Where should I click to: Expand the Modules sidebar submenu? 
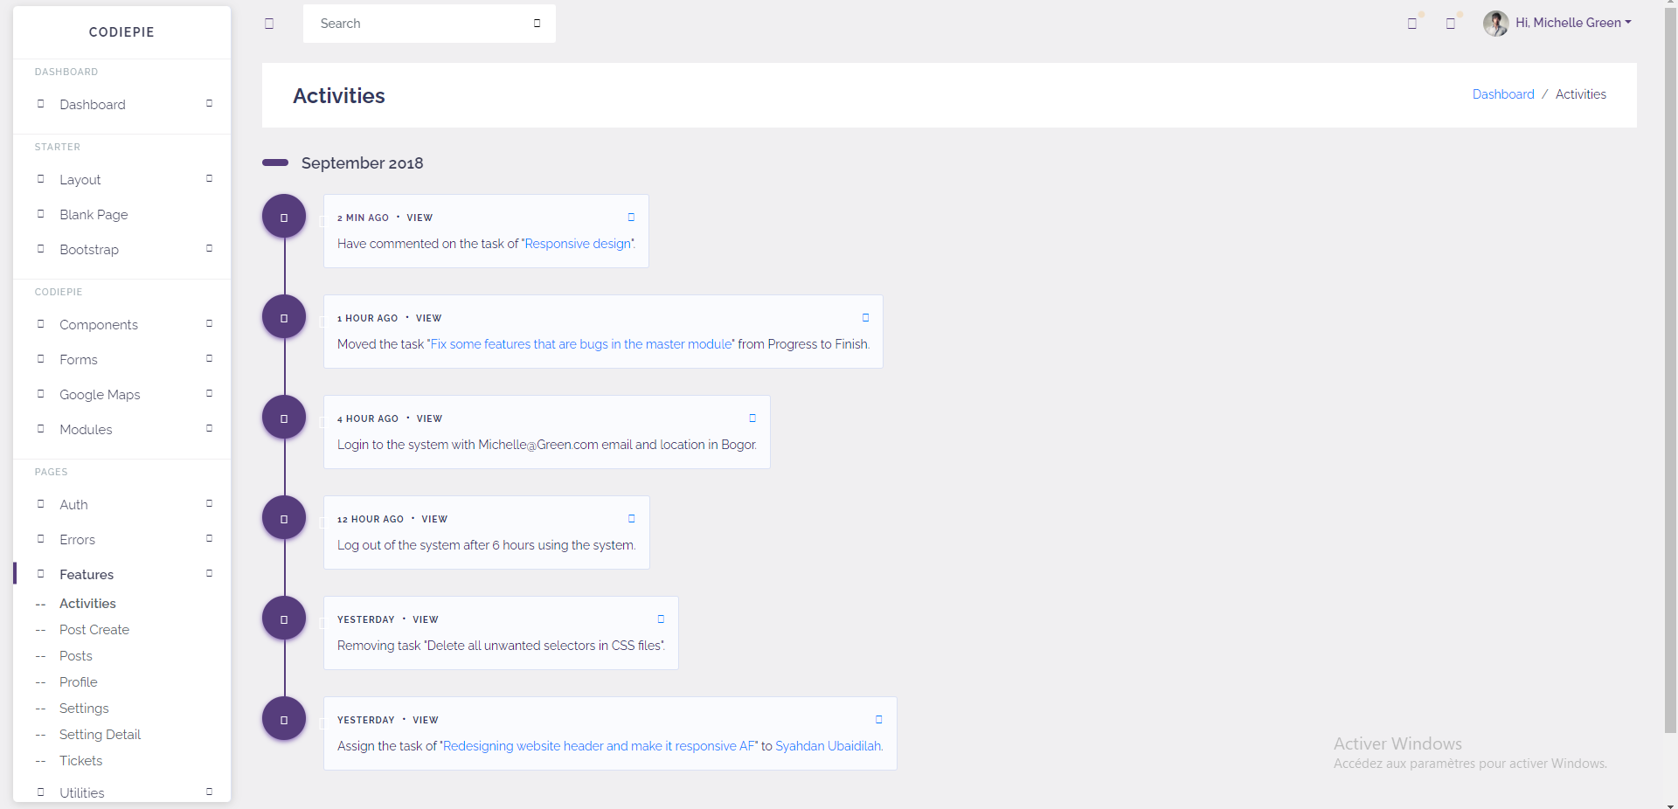click(209, 429)
